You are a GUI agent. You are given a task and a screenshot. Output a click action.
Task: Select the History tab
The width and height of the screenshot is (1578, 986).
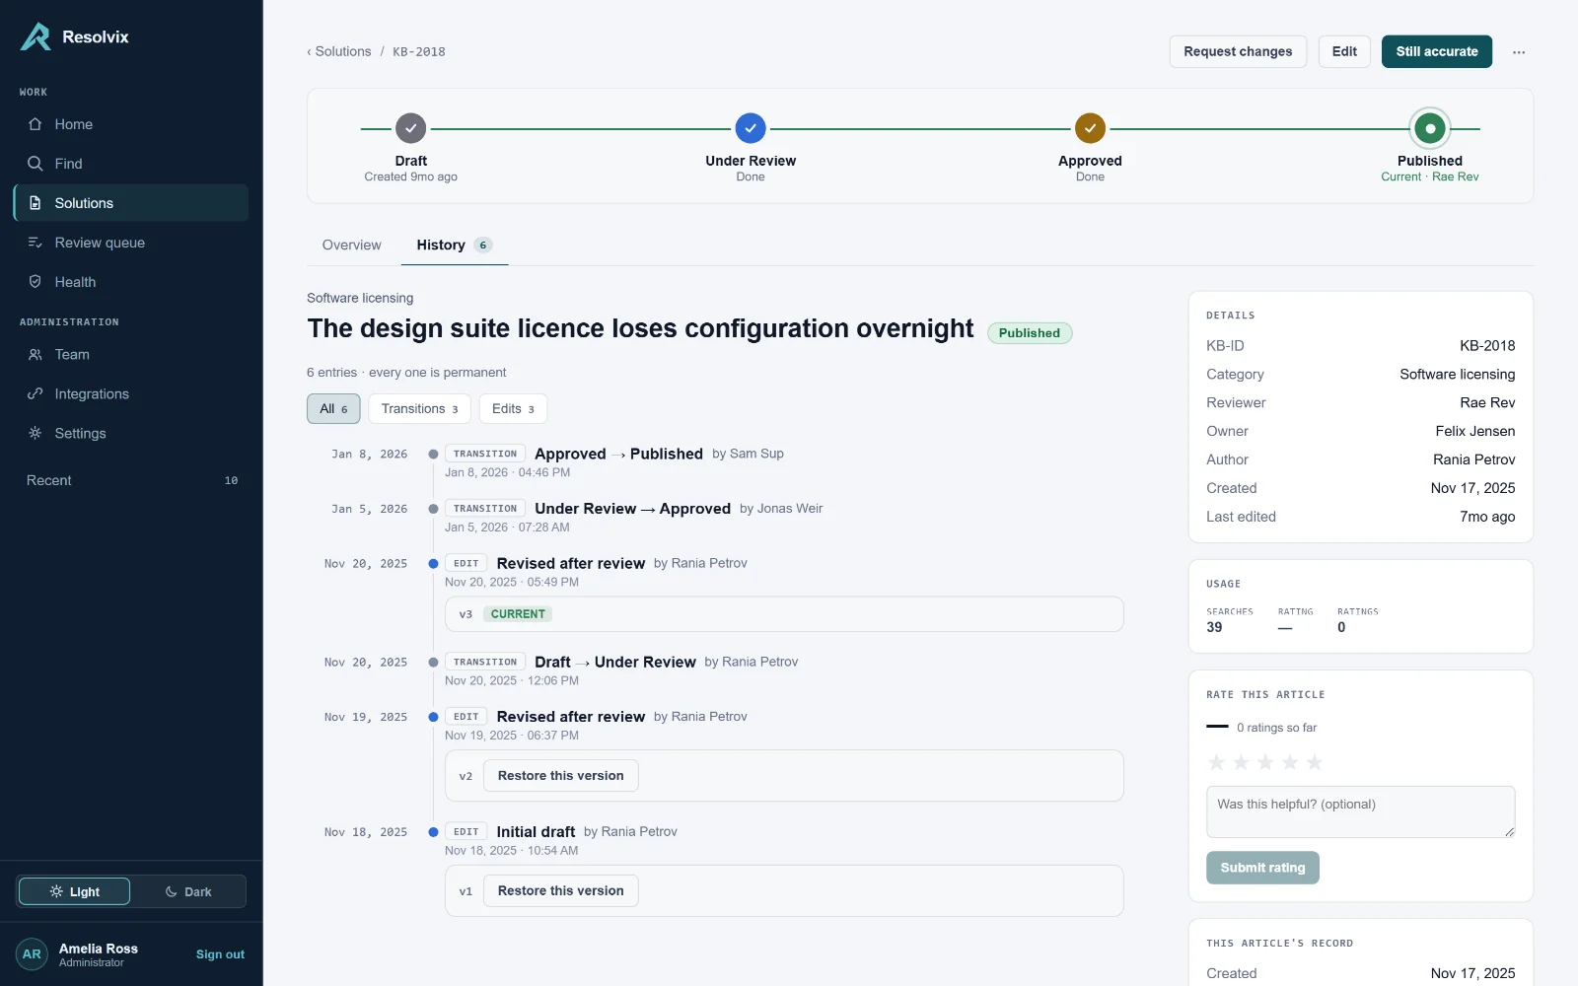[455, 246]
